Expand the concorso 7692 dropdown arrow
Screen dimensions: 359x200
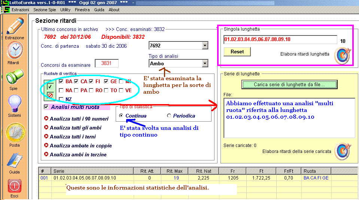point(205,46)
